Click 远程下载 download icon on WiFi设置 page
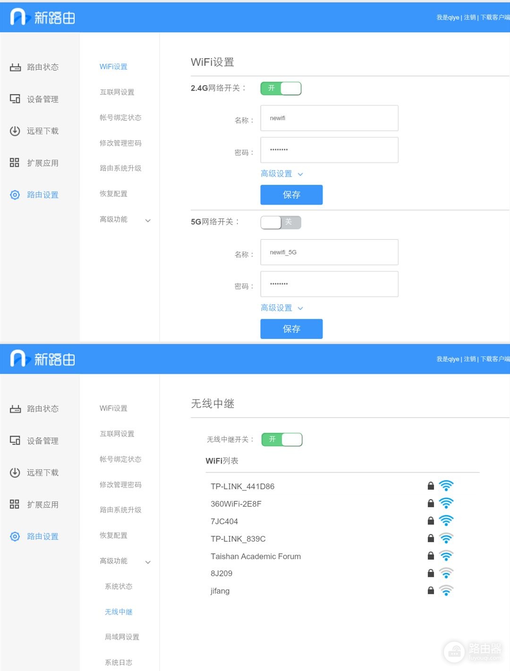510x671 pixels. [15, 131]
